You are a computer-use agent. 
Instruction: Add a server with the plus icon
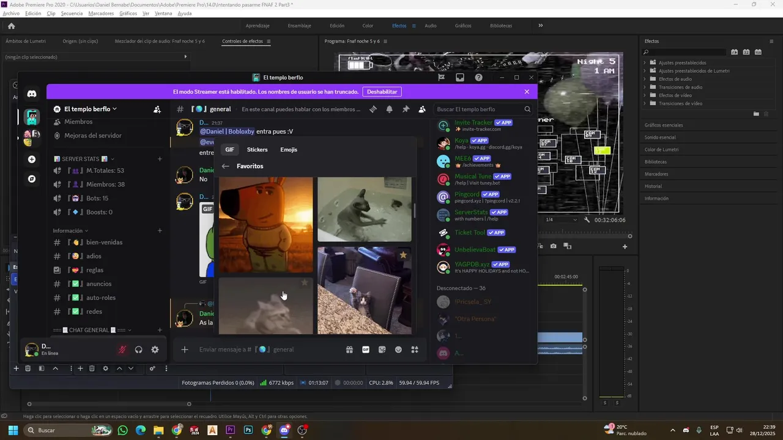[32, 159]
